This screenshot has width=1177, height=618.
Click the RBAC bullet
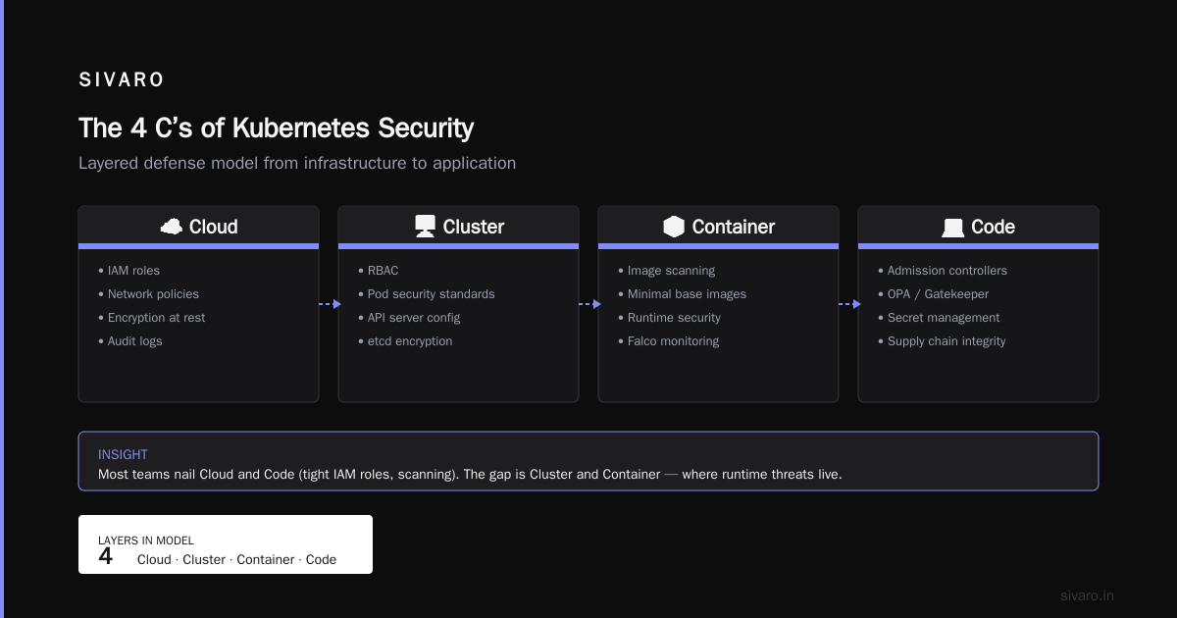(x=378, y=271)
